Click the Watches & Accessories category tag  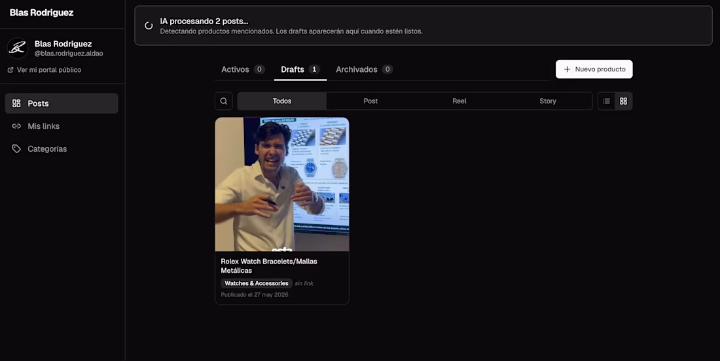click(257, 283)
